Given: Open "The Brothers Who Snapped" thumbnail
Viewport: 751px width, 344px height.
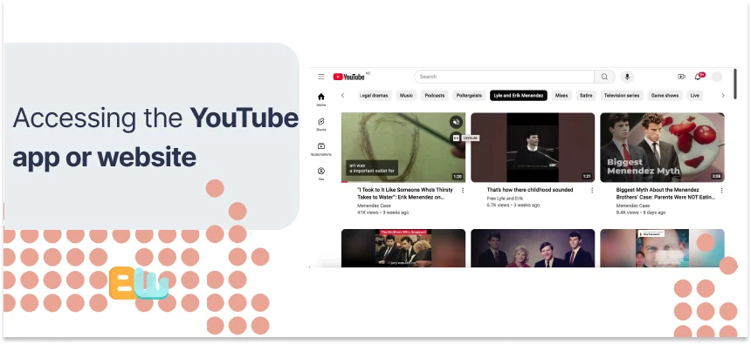Looking at the screenshot, I should [403, 248].
